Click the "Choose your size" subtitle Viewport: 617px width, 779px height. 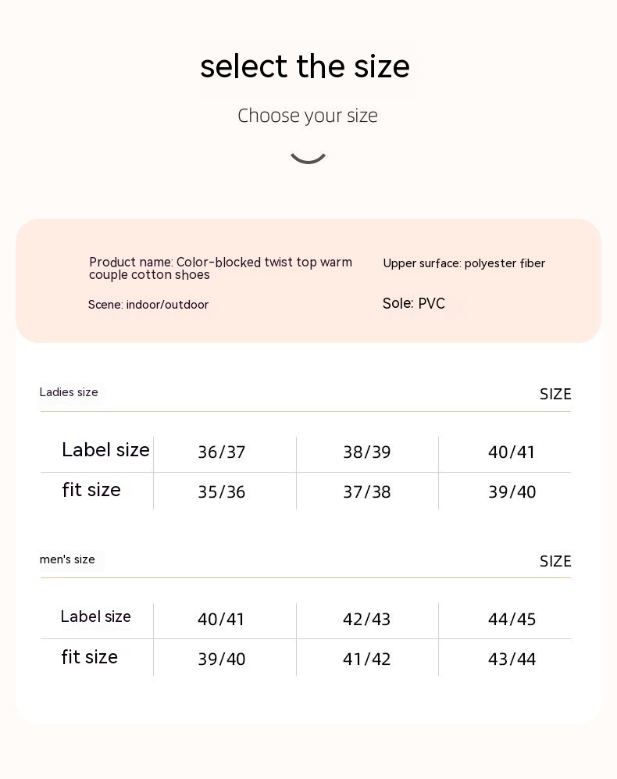pyautogui.click(x=308, y=116)
